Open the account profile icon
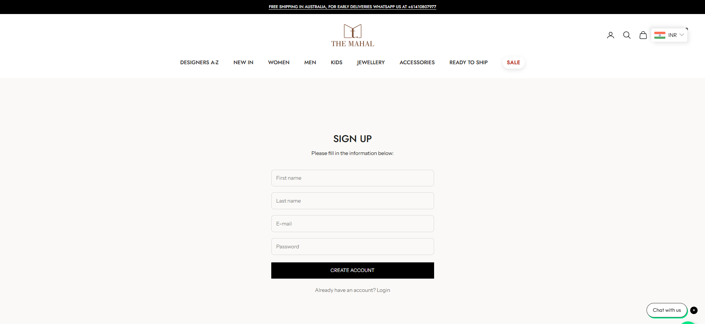Screen dimensions: 705x324 [x=611, y=35]
